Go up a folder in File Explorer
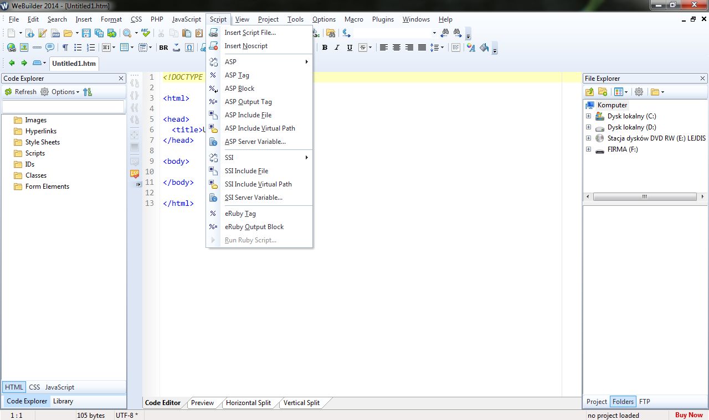 (590, 92)
